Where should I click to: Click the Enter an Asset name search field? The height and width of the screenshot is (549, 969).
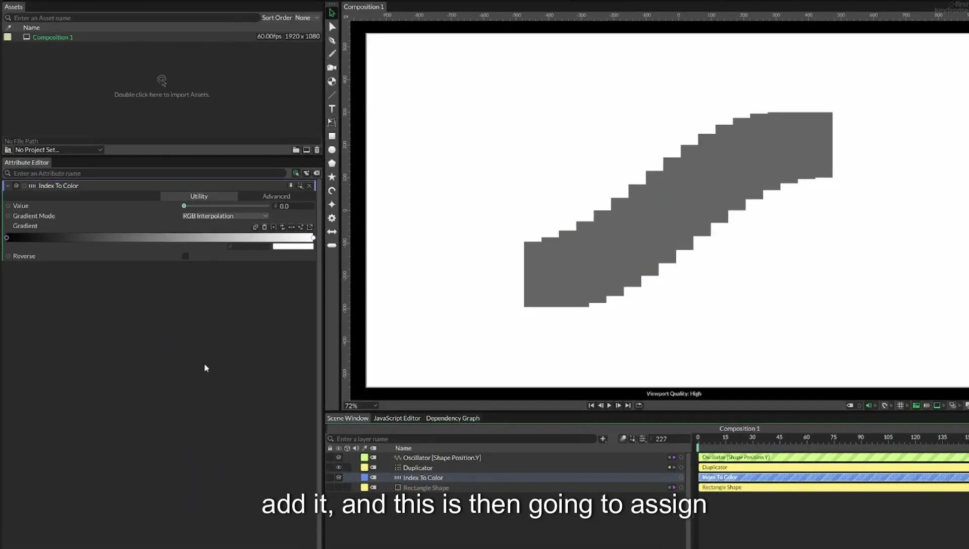pos(131,18)
